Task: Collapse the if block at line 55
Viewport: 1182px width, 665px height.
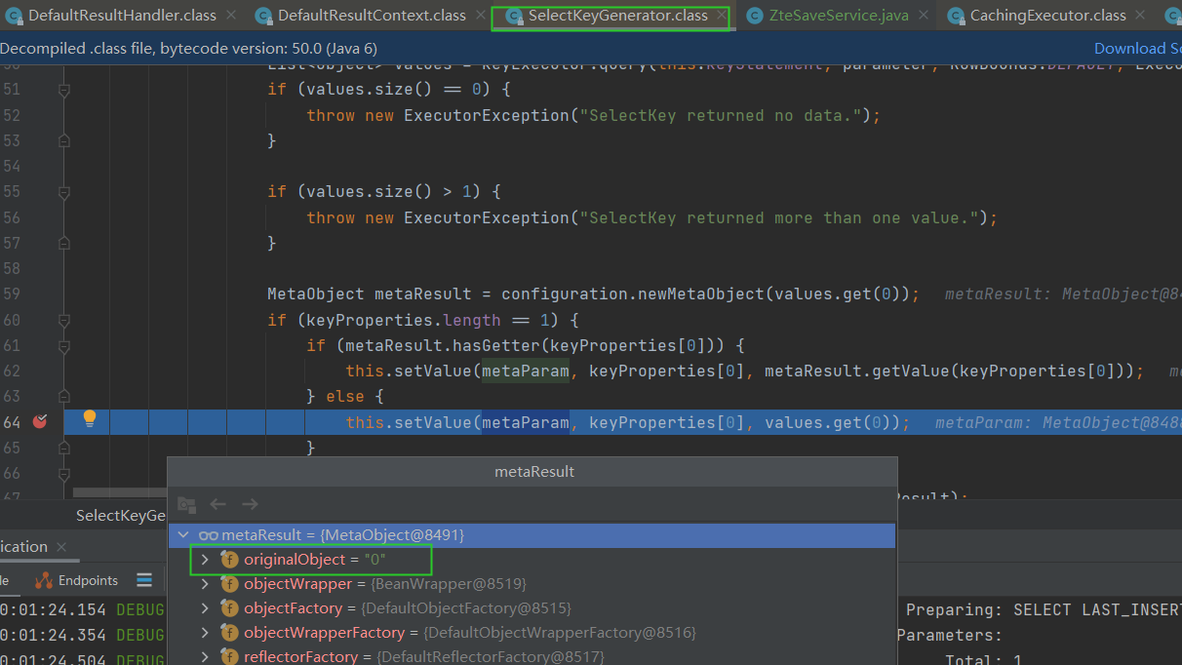Action: coord(64,192)
